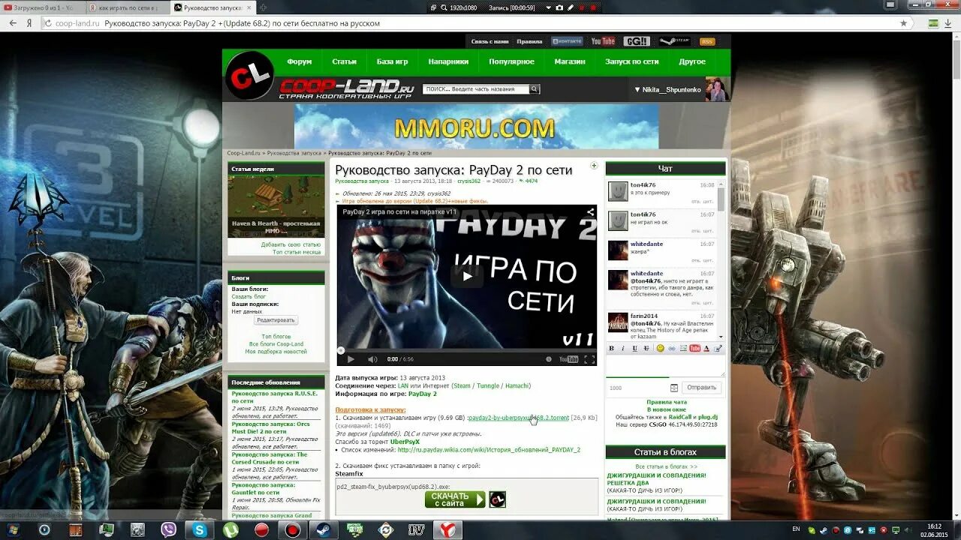Click the insert link icon in chat toolbar

[672, 348]
